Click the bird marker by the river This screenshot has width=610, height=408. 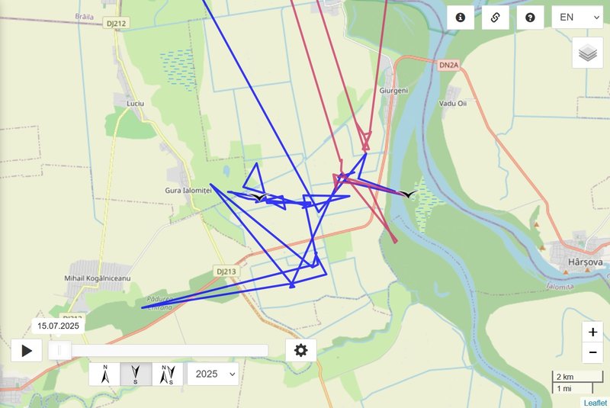pyautogui.click(x=407, y=194)
